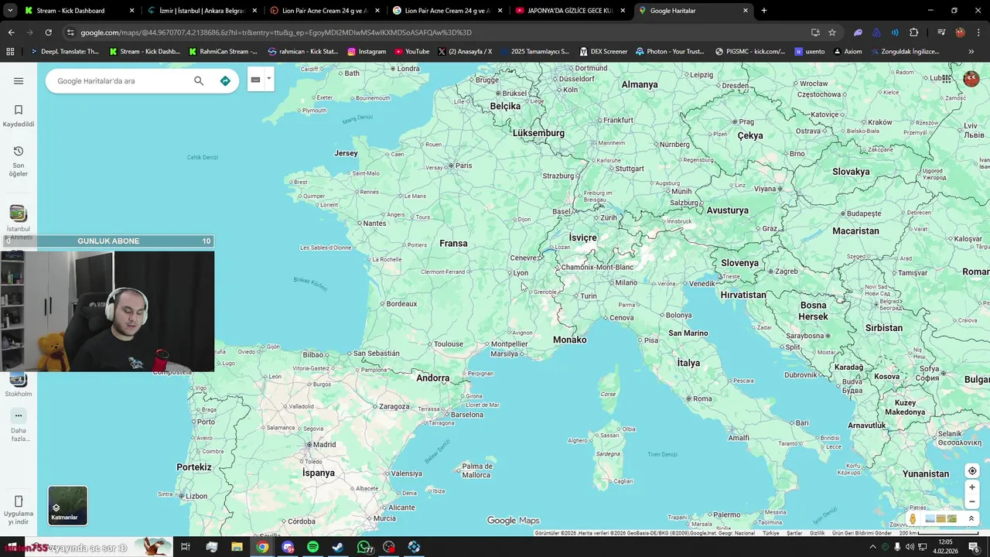The image size is (990, 557).
Task: Show hidden system tray icons
Action: 872,547
